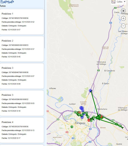Click the El Comercio map label
Screen dimensions: 128x146
(x=109, y=71)
